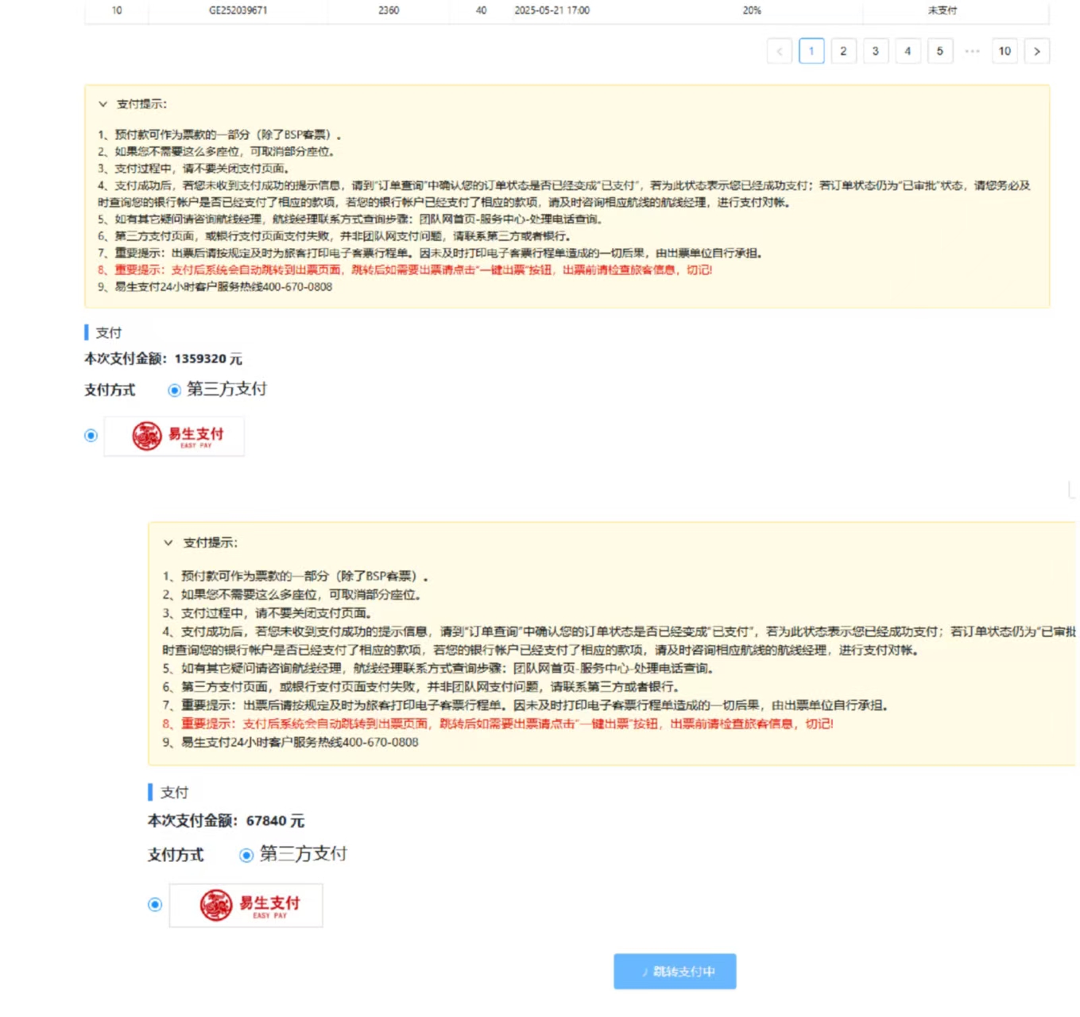1080x1017 pixels.
Task: Open page 3 in the pagination
Action: coord(875,51)
